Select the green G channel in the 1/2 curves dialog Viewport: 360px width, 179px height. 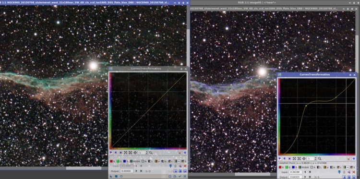(119, 161)
